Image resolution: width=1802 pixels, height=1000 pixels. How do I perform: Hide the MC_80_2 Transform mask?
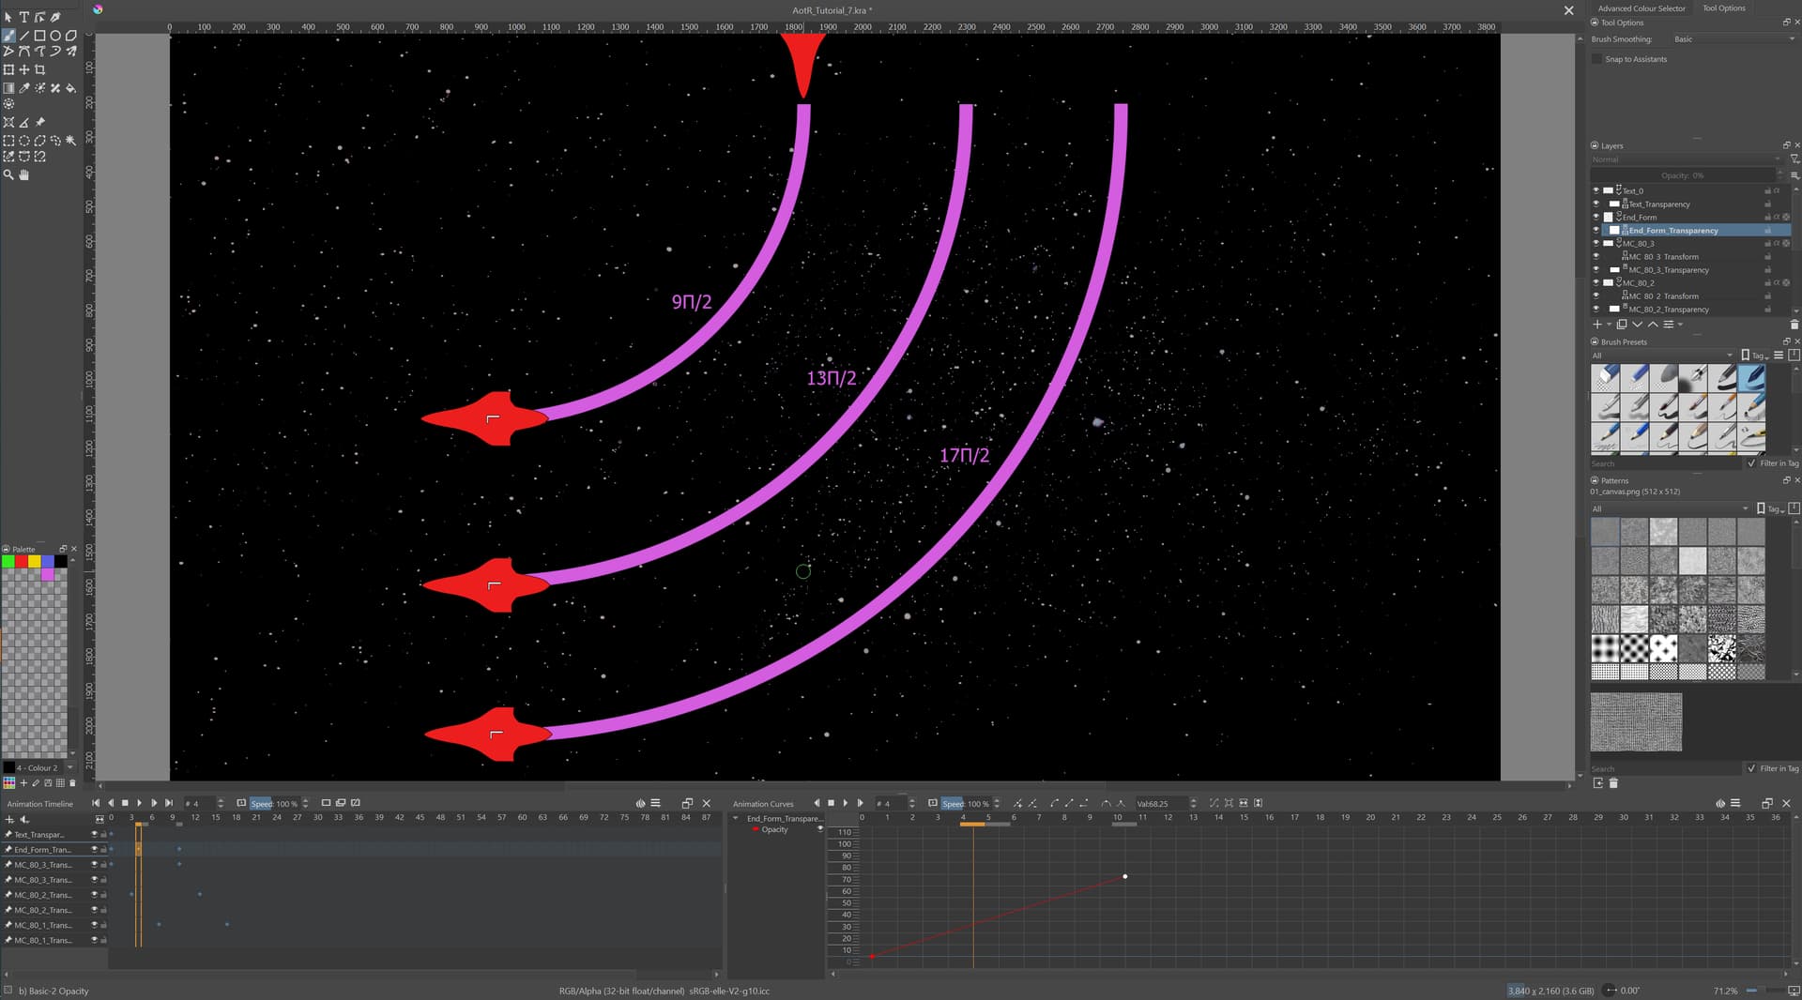(x=1596, y=295)
